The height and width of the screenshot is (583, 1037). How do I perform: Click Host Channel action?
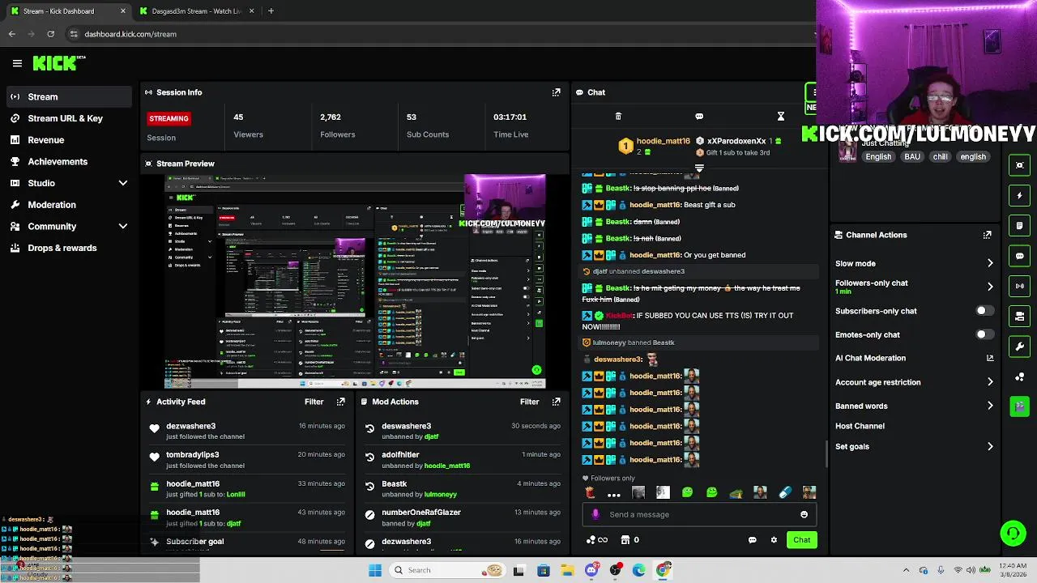coord(860,426)
